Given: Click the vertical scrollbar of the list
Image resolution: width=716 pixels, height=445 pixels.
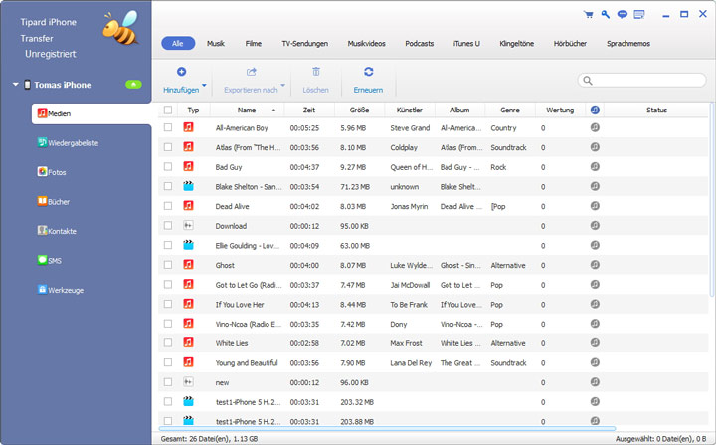Looking at the screenshot, I should coord(710,199).
